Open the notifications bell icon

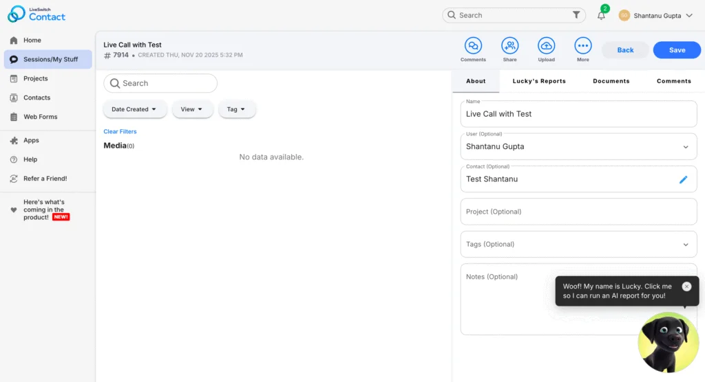coord(601,15)
